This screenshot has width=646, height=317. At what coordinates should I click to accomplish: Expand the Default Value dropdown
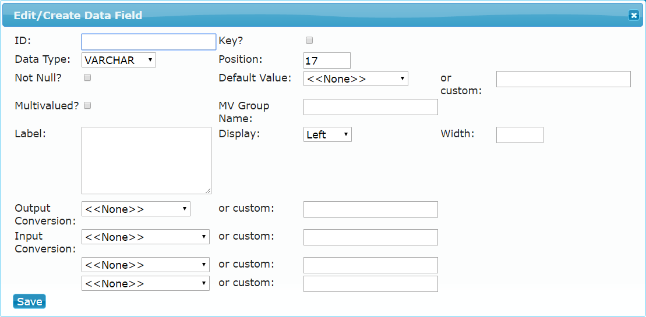point(355,79)
